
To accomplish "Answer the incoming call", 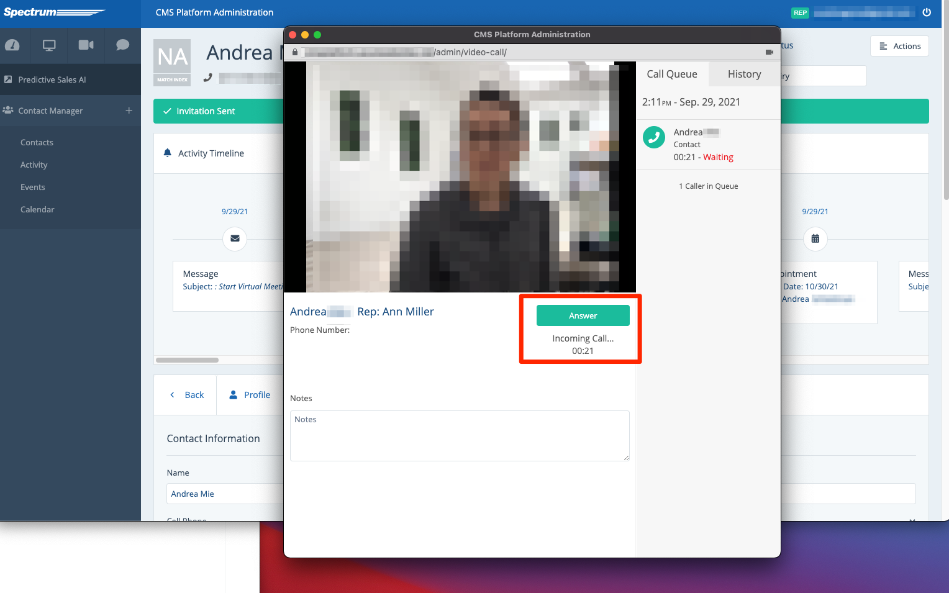I will pyautogui.click(x=583, y=315).
